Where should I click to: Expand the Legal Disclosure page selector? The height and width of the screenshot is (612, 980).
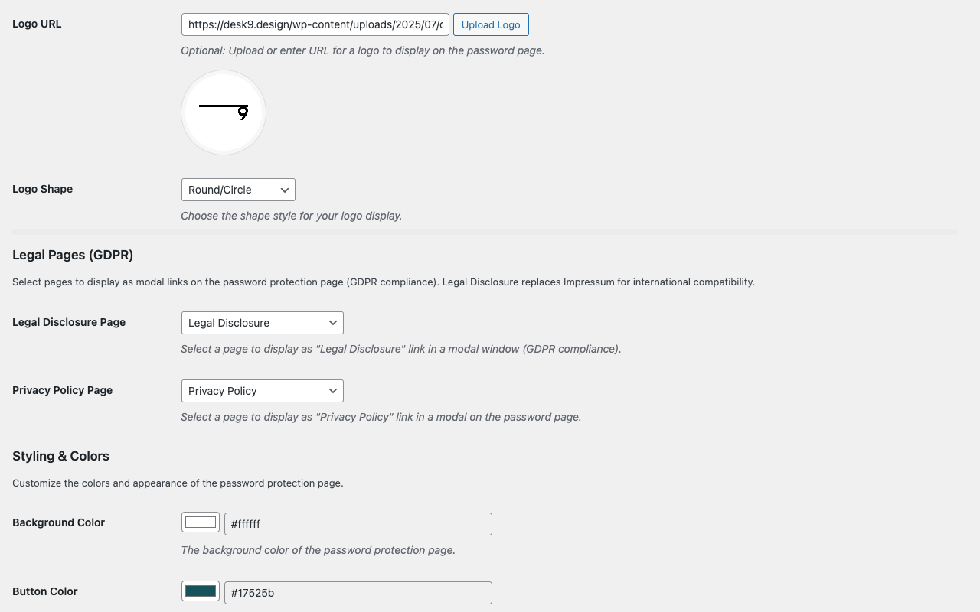tap(262, 323)
